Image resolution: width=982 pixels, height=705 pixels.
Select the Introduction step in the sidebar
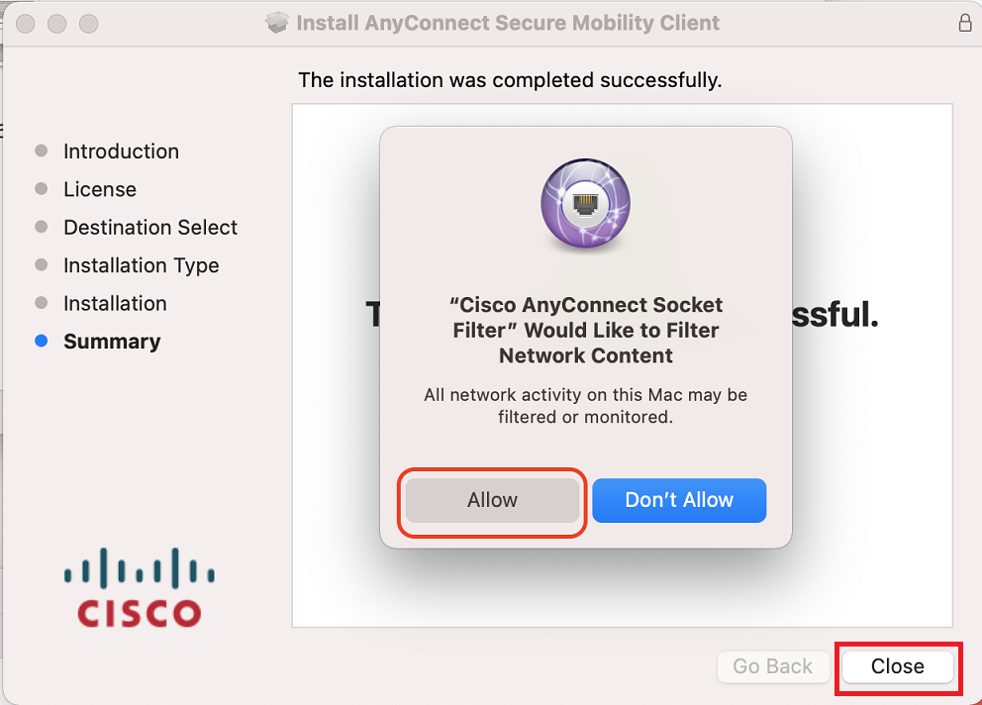pos(121,151)
